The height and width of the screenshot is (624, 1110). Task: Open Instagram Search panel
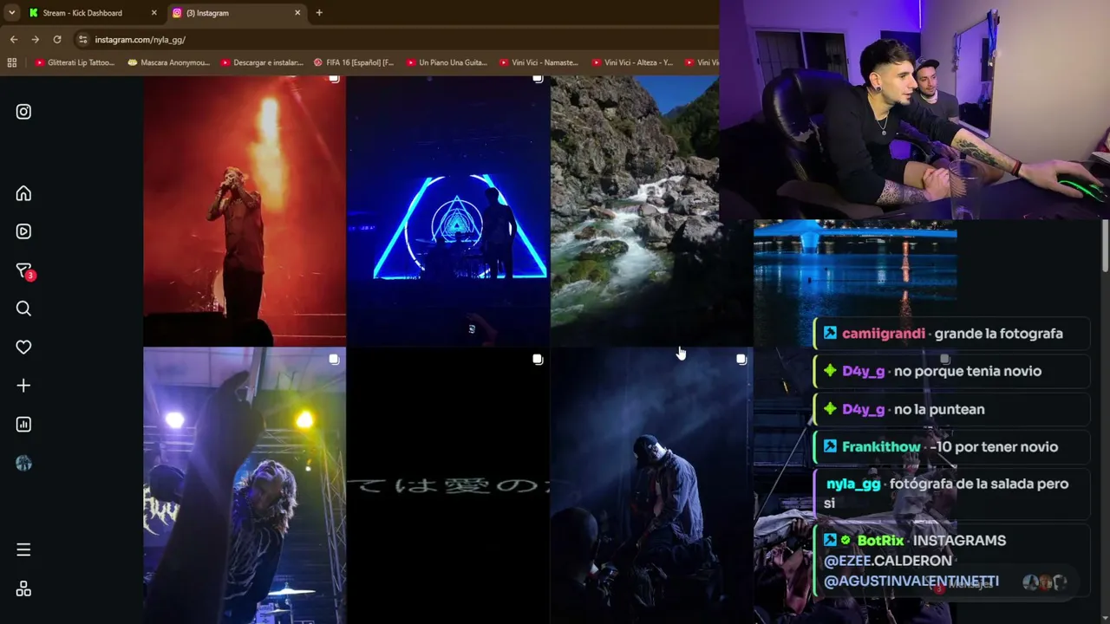(23, 309)
